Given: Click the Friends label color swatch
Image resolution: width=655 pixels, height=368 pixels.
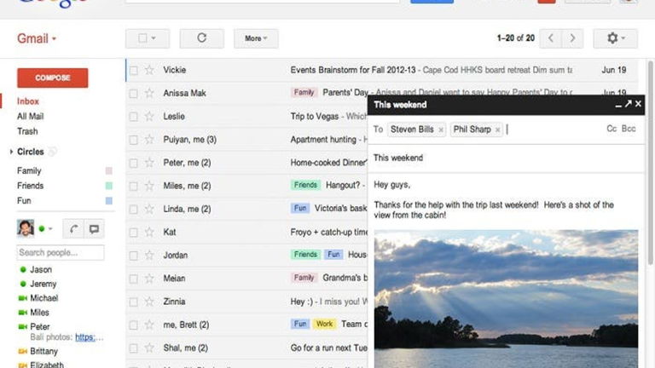Looking at the screenshot, I should (109, 186).
